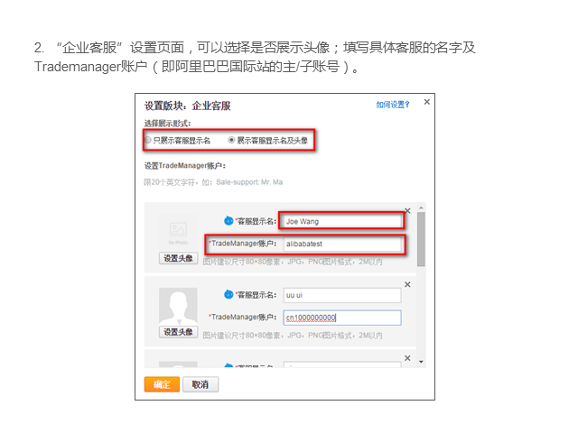Click the Joe Wang display name field

pos(341,221)
